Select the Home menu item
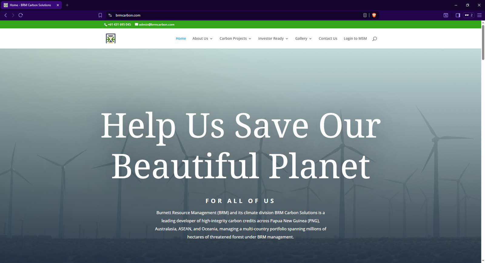This screenshot has width=485, height=263. pyautogui.click(x=181, y=39)
